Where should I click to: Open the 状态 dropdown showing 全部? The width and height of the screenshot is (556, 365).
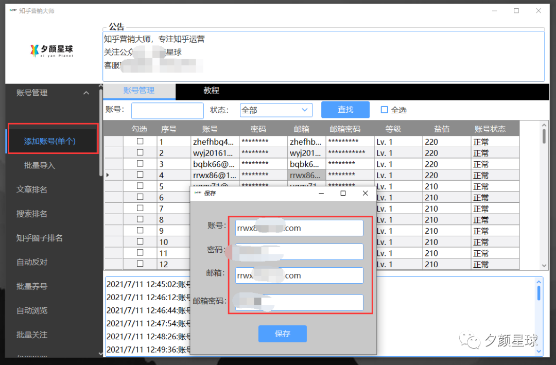276,110
